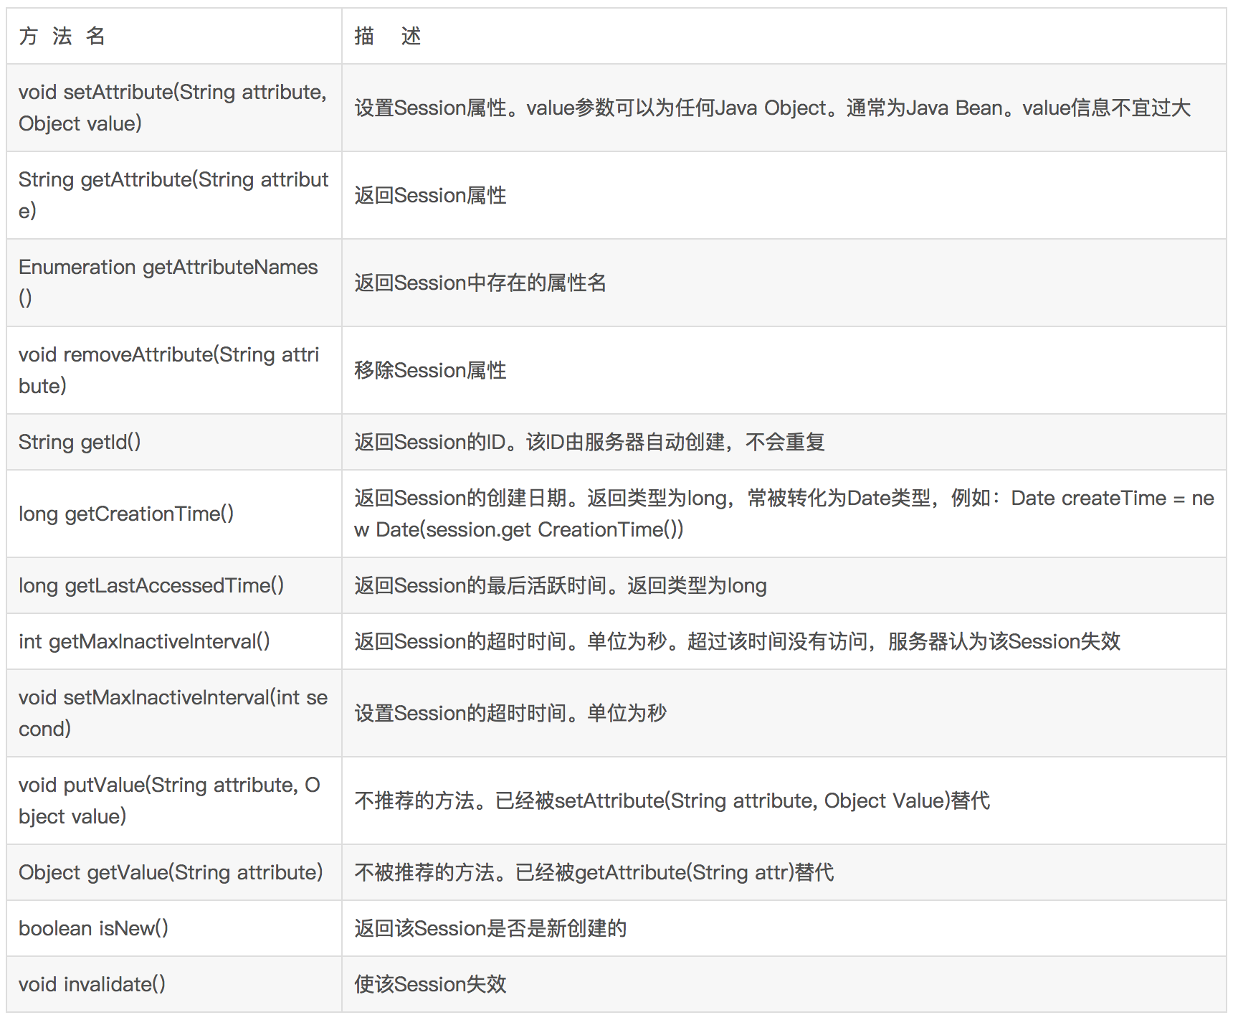Click the 描述 column header
1233x1020 pixels.
click(x=784, y=36)
